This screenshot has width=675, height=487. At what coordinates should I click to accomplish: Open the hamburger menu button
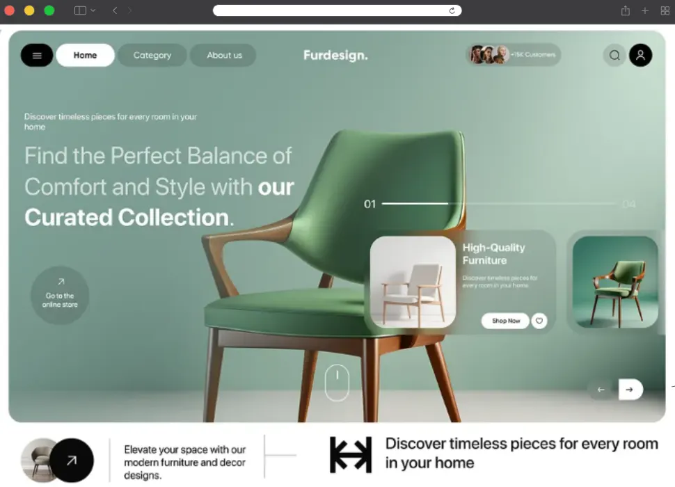pos(37,55)
